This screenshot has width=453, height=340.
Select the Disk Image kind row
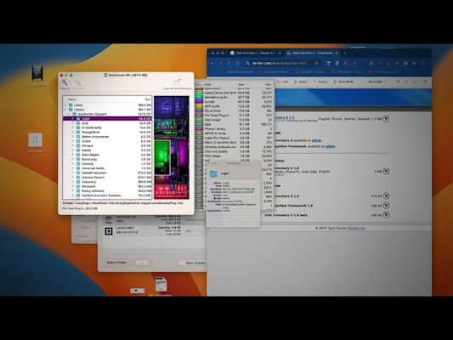pos(234,120)
